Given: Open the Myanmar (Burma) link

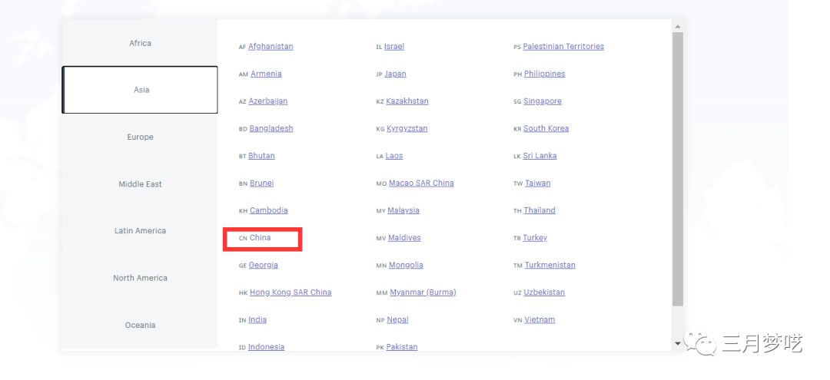Looking at the screenshot, I should tap(423, 292).
